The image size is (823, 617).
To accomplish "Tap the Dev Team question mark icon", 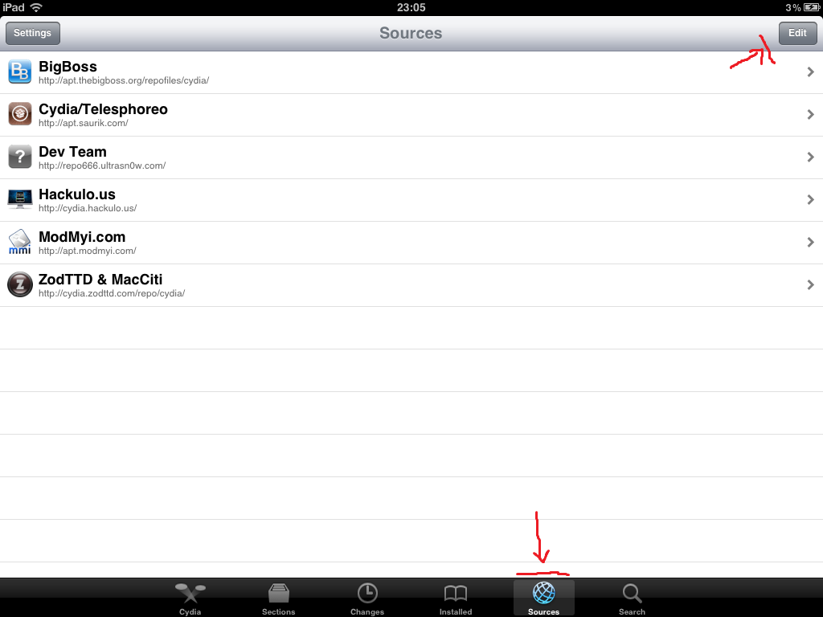I will pyautogui.click(x=20, y=157).
